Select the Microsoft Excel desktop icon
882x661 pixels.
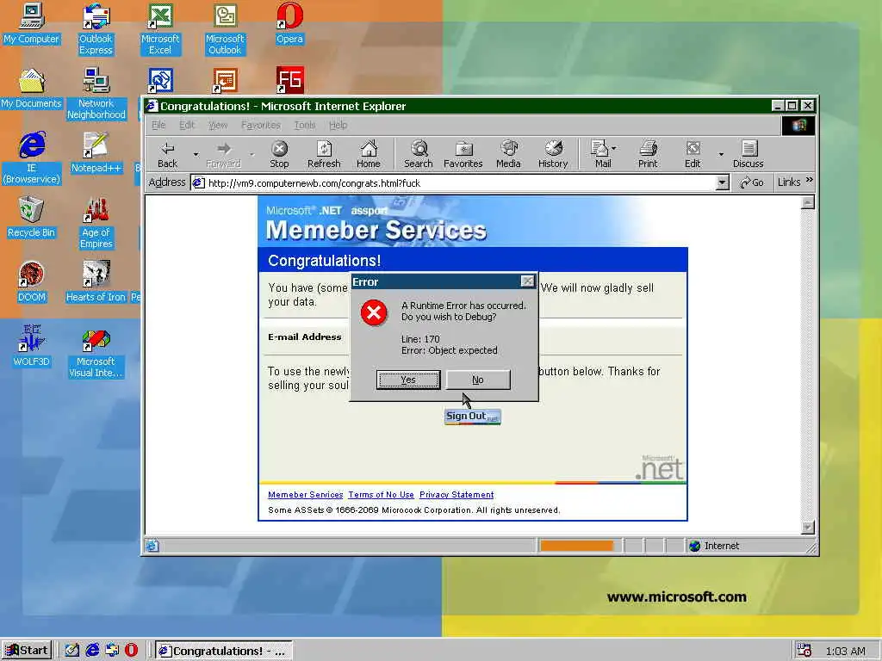(x=160, y=29)
